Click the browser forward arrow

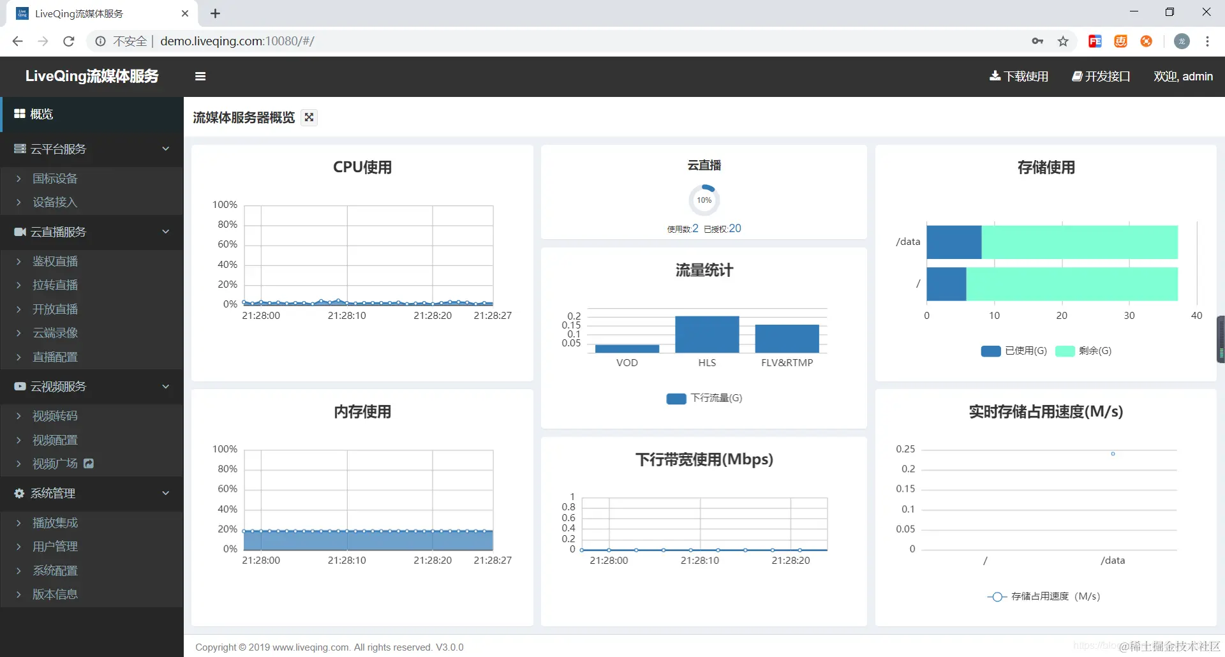[x=43, y=41]
